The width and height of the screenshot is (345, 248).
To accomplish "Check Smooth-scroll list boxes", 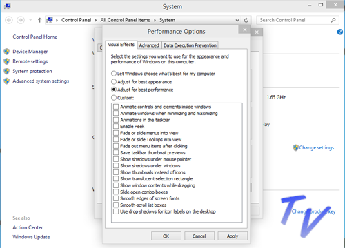I will (x=116, y=205).
